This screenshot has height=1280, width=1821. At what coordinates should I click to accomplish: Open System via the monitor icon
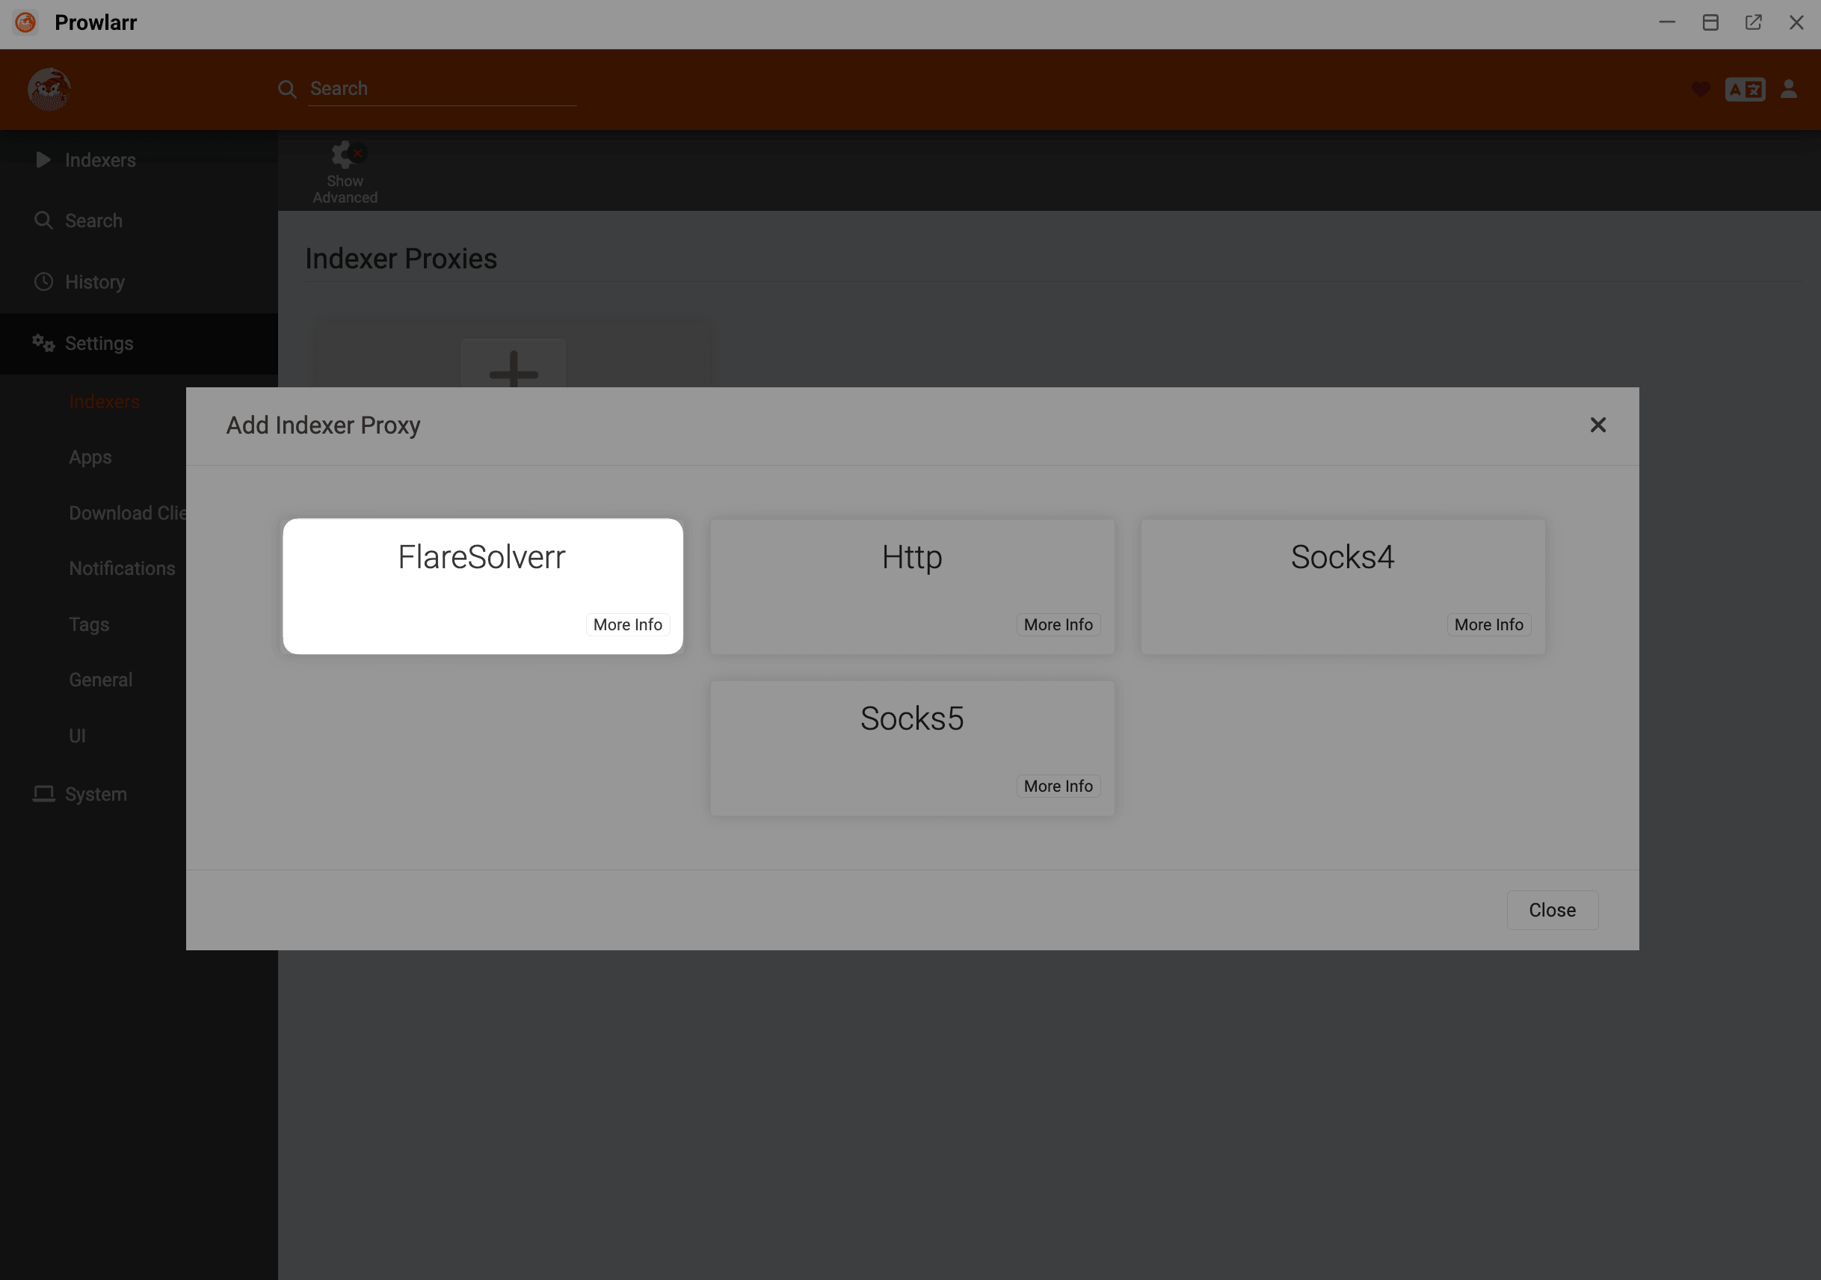click(x=43, y=794)
